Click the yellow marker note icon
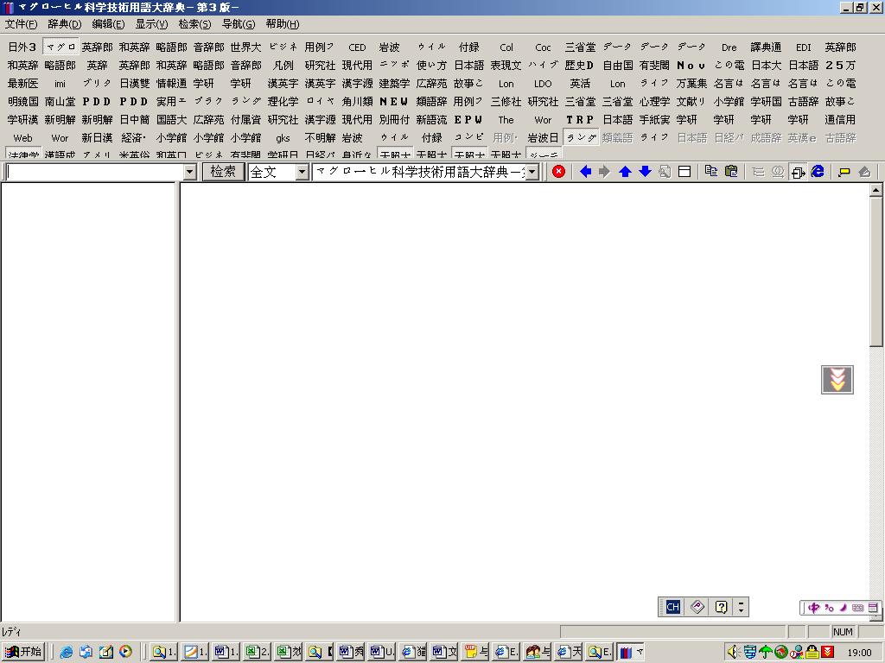 coord(844,172)
